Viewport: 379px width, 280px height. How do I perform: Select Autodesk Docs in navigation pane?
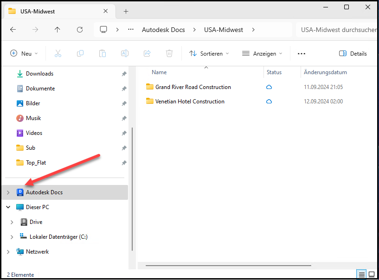(x=65, y=192)
